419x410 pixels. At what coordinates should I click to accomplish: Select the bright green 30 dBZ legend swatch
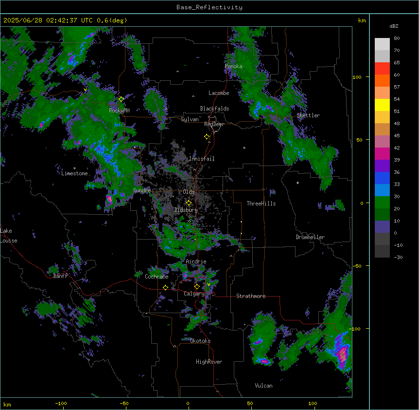point(382,202)
